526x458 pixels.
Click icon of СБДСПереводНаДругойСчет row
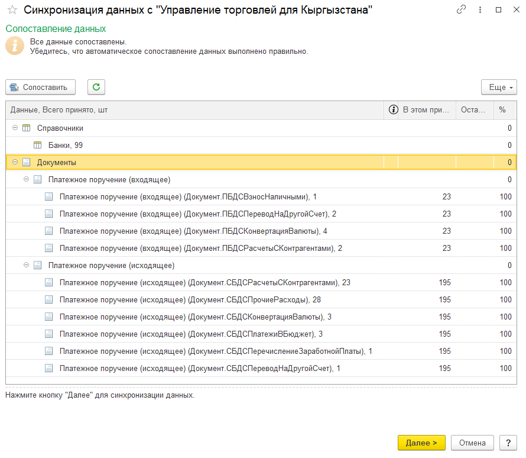pyautogui.click(x=49, y=368)
